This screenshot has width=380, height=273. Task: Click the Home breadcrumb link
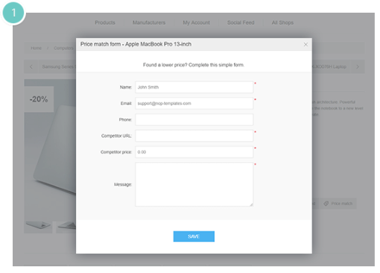point(36,48)
